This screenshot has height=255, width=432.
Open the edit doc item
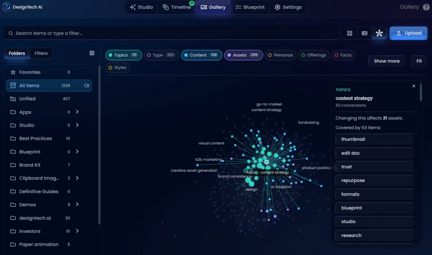374,153
